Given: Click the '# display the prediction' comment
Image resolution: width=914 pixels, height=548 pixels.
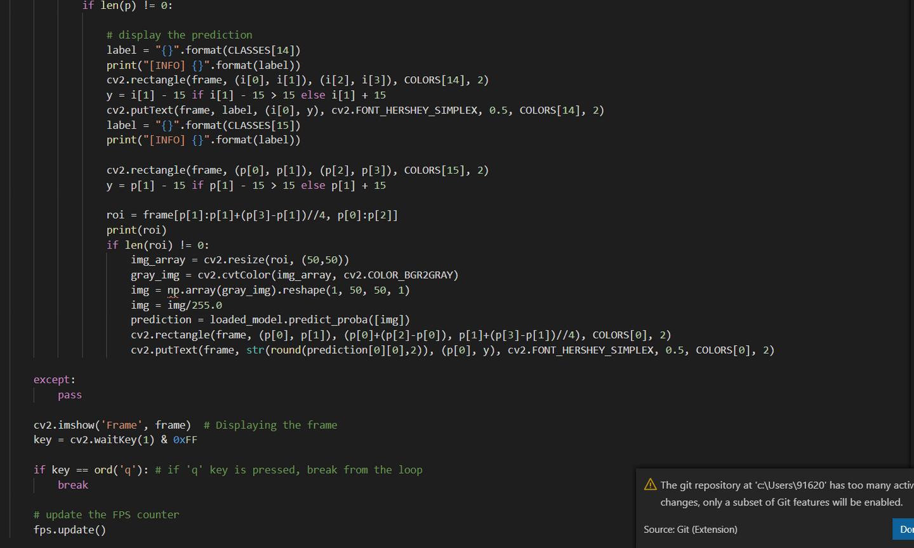Looking at the screenshot, I should (180, 35).
